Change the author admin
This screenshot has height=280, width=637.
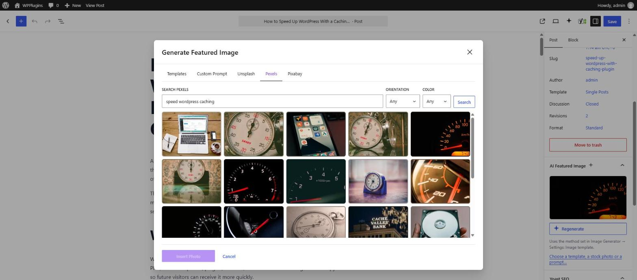[x=591, y=80]
